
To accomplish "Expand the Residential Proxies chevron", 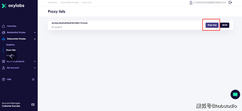I will [35, 33].
